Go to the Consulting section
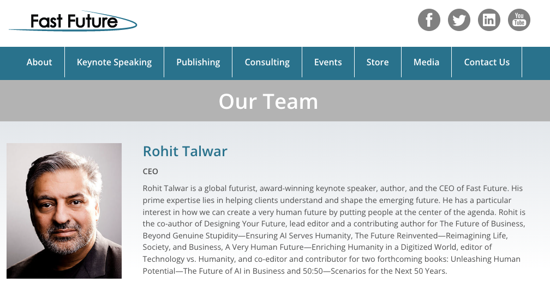550x289 pixels. (x=267, y=62)
